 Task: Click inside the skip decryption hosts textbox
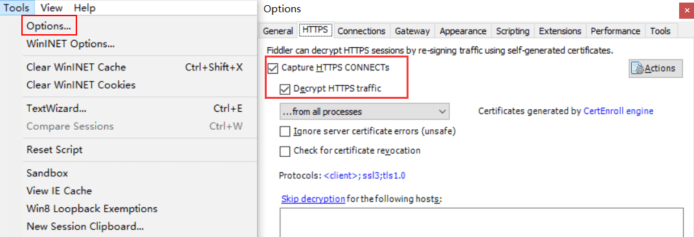click(481, 222)
